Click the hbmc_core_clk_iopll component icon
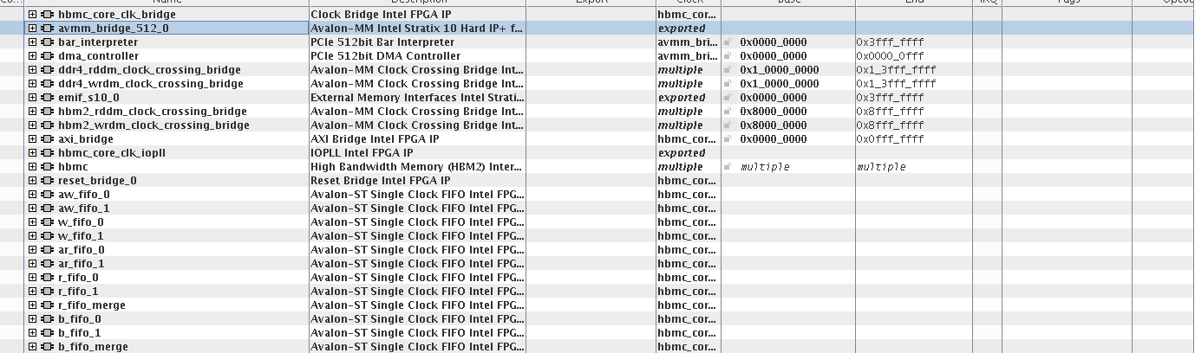The height and width of the screenshot is (353, 1195). tap(47, 153)
